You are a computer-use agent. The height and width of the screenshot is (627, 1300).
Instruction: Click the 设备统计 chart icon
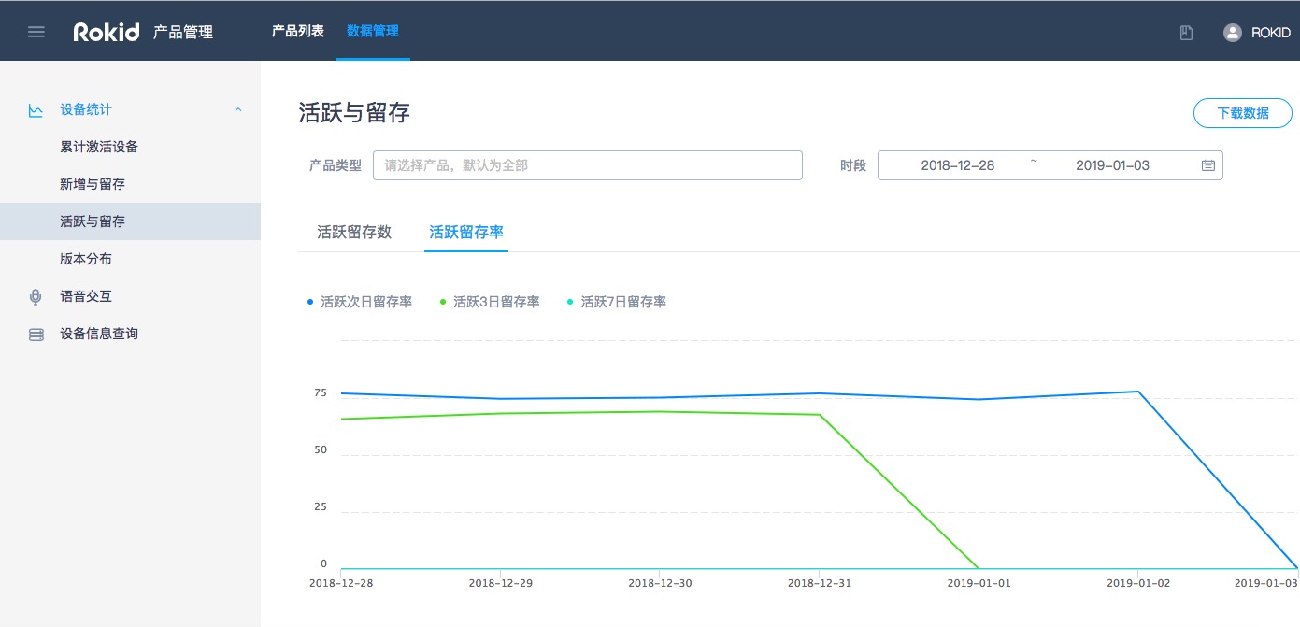click(x=36, y=110)
